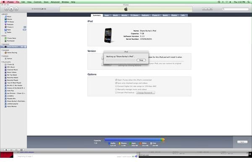
Task: Switch to the Apps tab
Action: [x=107, y=15]
